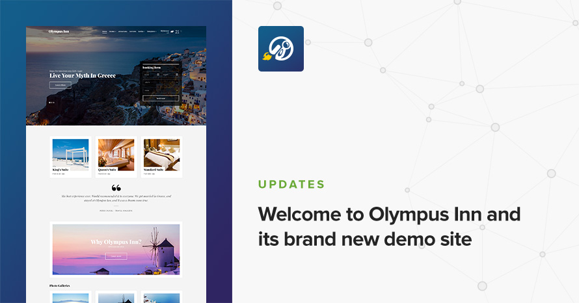Screen dimensions: 579x303
Task: Click the quotation mark testimonial icon
Action: (x=116, y=189)
